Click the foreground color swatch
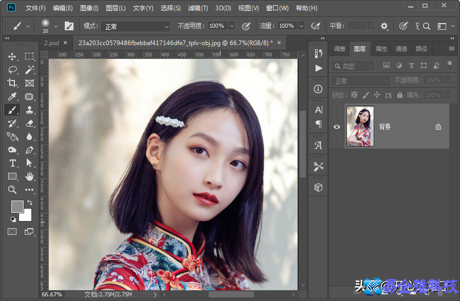The width and height of the screenshot is (460, 301). (17, 206)
